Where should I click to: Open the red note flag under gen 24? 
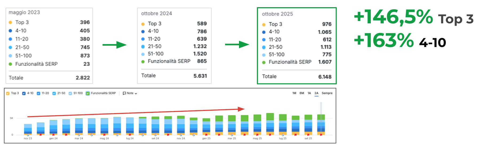tap(53, 135)
